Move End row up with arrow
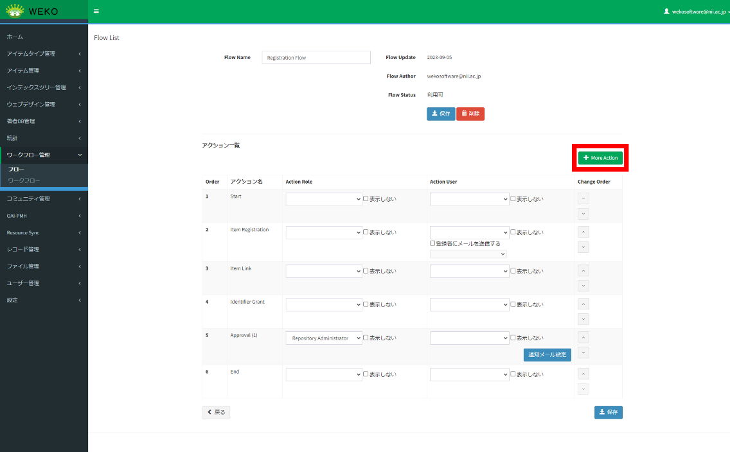 pyautogui.click(x=583, y=374)
